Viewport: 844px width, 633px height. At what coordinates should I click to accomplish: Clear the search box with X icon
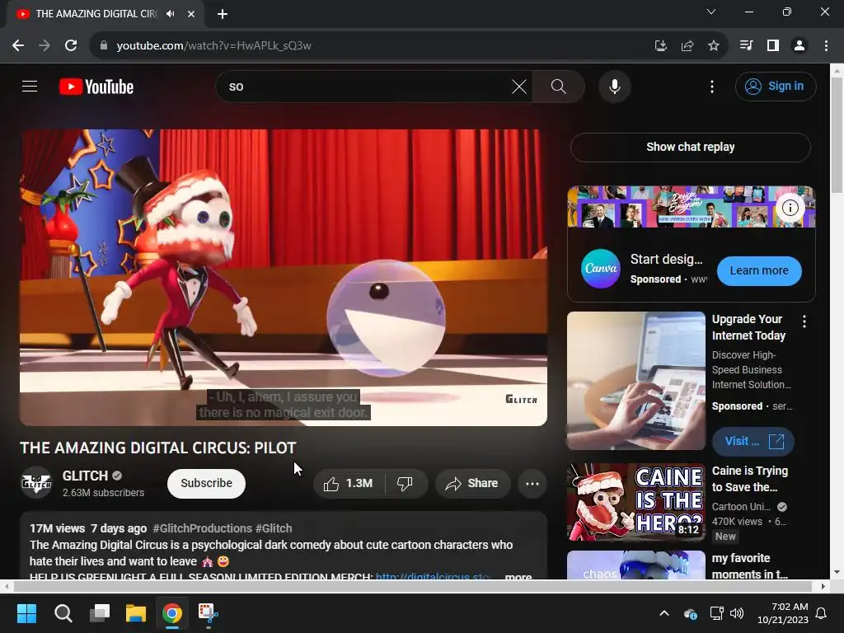[519, 86]
